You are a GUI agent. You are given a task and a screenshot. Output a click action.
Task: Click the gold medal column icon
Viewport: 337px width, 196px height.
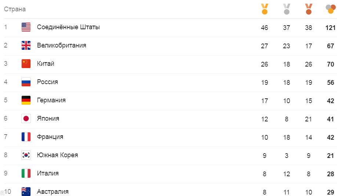pyautogui.click(x=265, y=9)
